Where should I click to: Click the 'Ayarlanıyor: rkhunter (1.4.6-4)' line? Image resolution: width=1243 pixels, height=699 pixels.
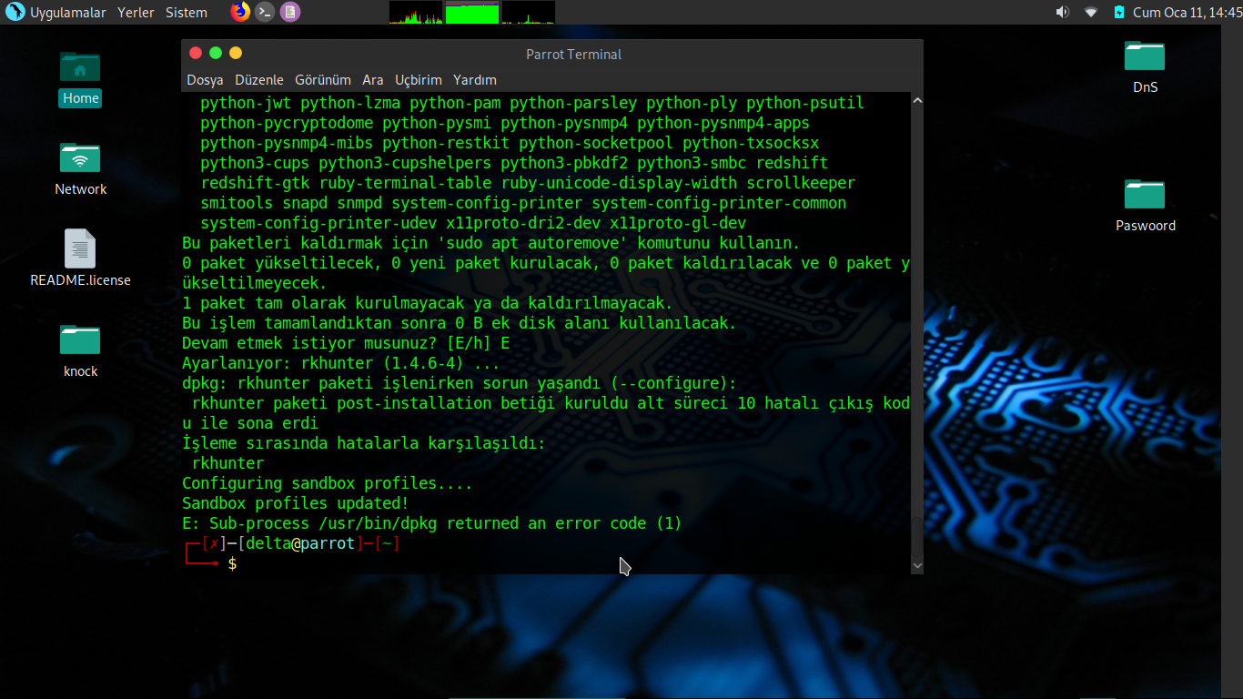pos(341,363)
